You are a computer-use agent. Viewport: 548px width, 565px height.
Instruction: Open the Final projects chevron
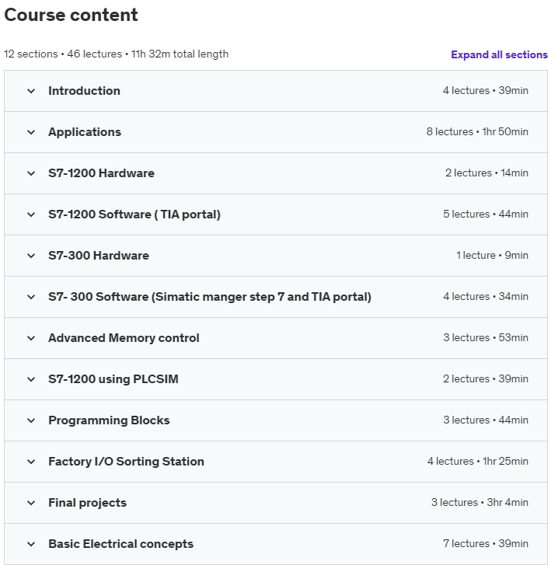click(31, 503)
